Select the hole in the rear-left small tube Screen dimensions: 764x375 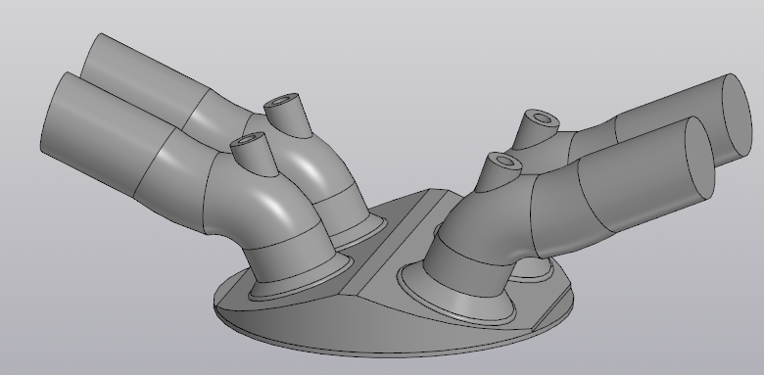[x=281, y=101]
